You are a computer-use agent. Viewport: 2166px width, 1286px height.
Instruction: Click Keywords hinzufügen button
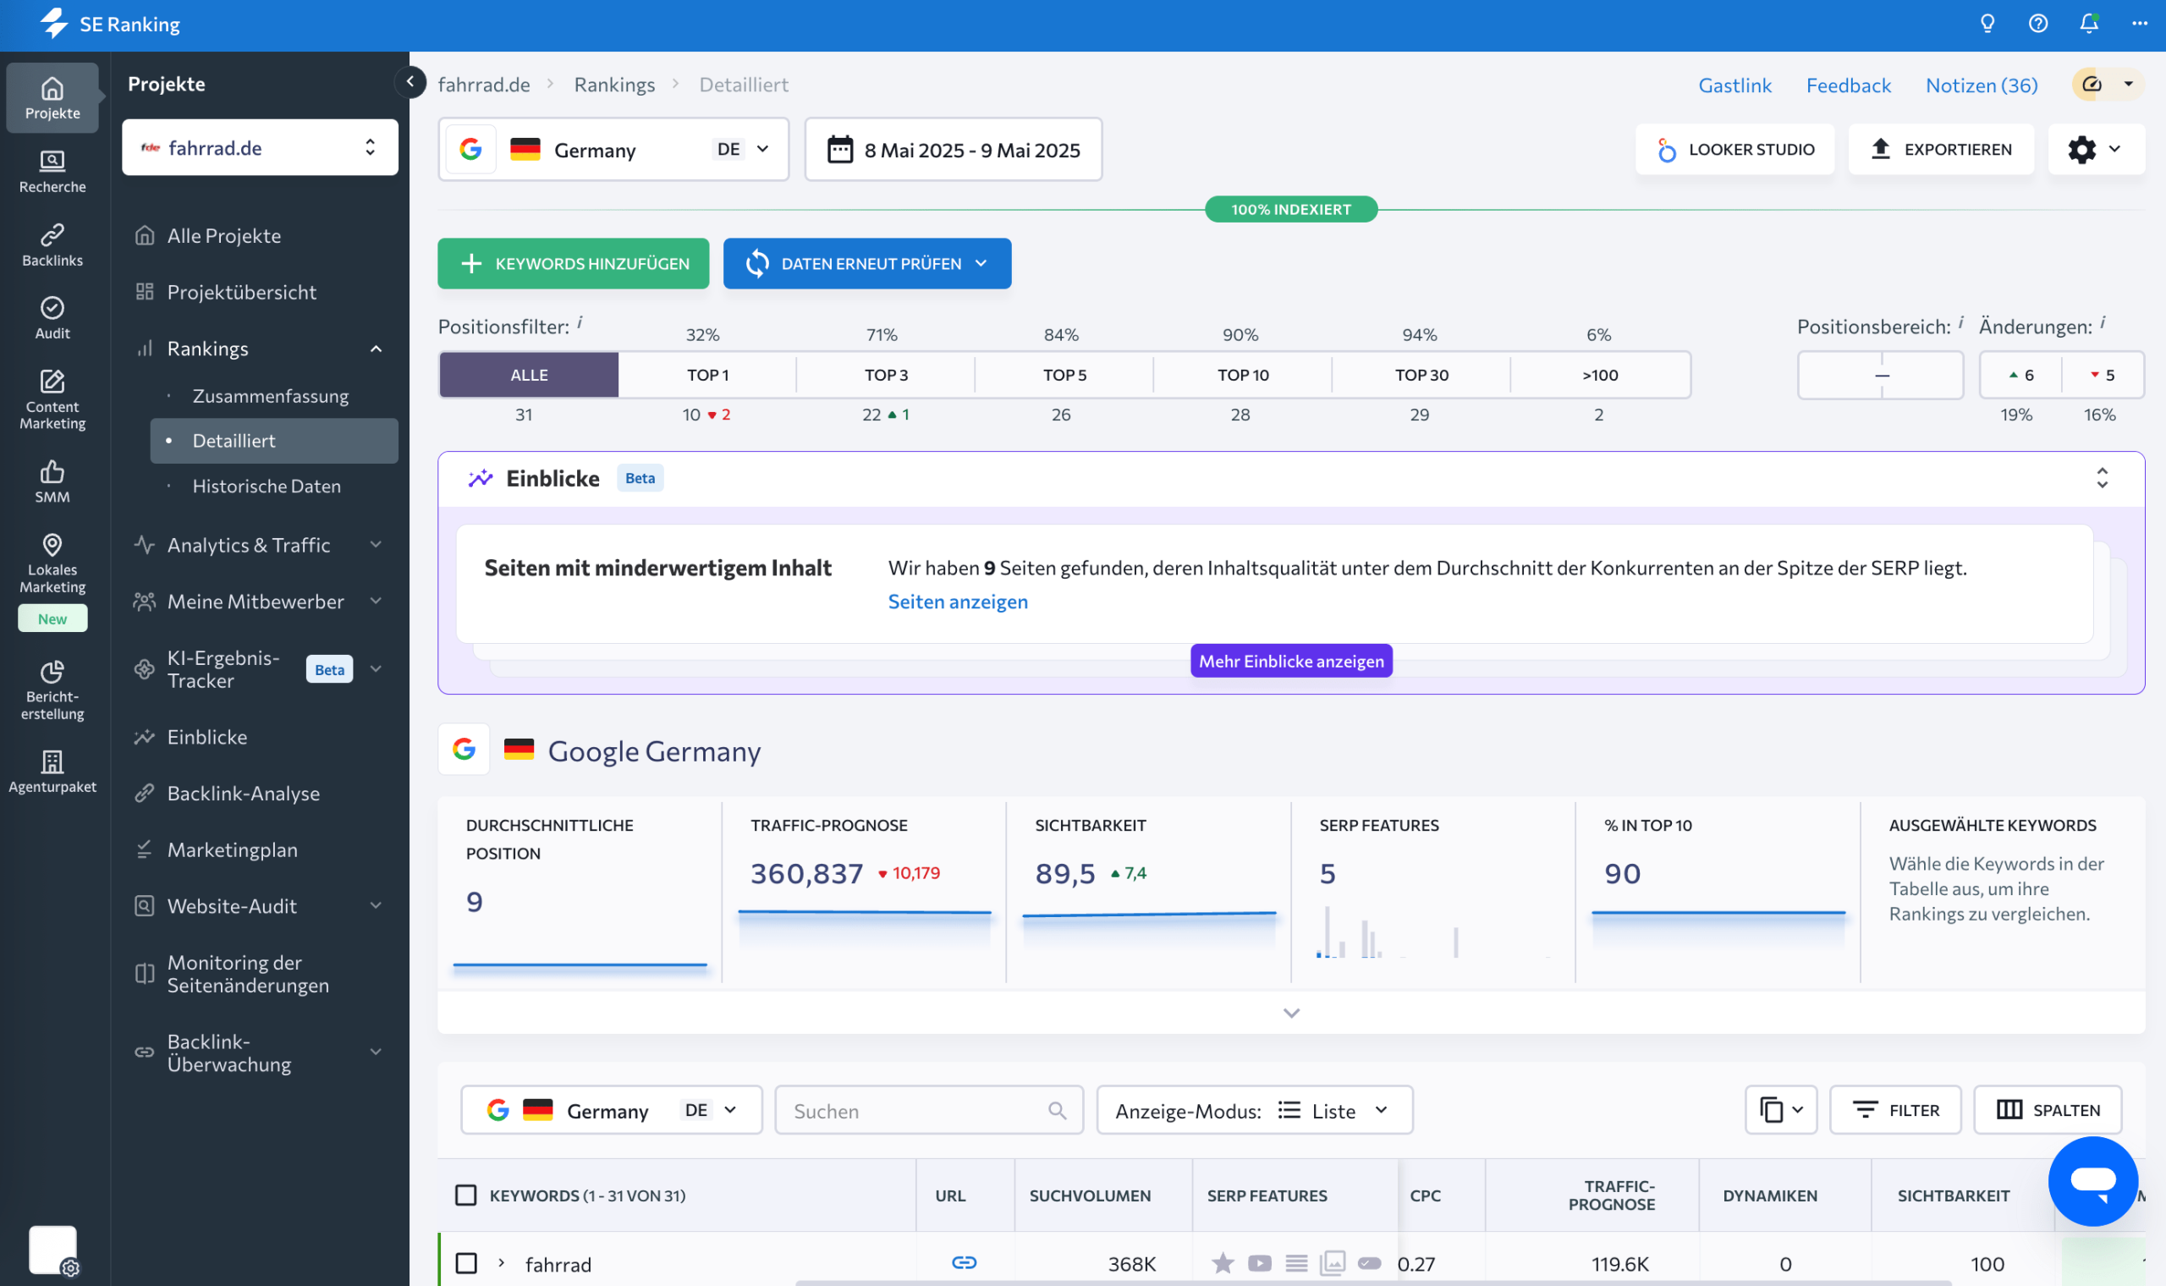tap(573, 262)
